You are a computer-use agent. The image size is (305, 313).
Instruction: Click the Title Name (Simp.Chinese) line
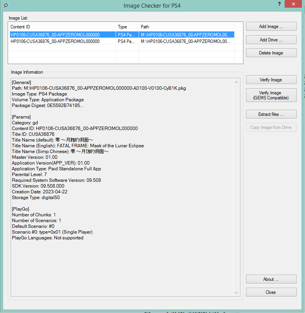coord(60,152)
